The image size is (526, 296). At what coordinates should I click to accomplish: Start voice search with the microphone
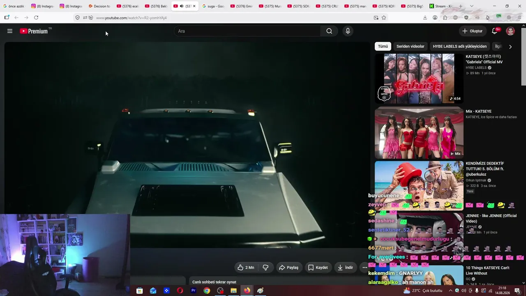[348, 31]
